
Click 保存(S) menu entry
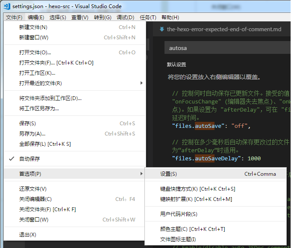[75, 124]
